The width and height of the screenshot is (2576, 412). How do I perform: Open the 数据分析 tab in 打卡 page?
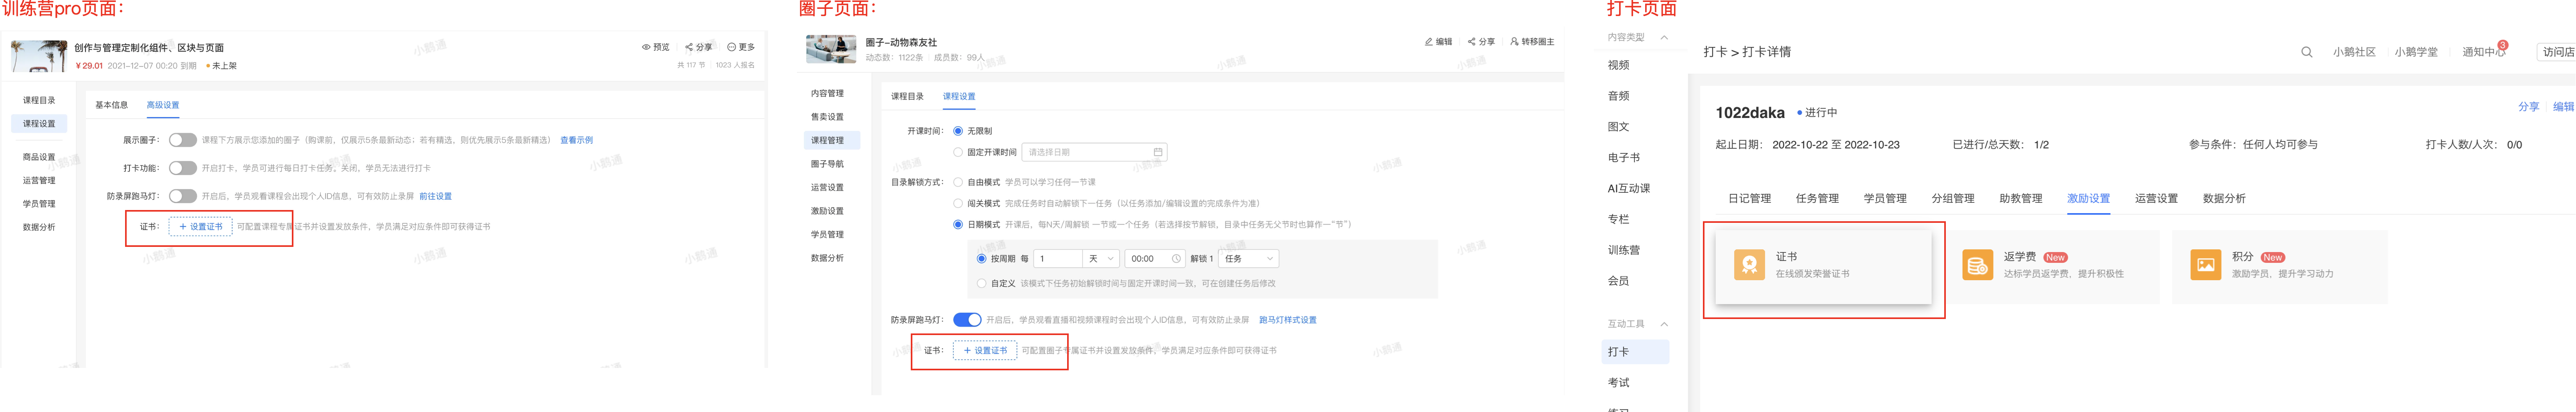pos(2224,199)
